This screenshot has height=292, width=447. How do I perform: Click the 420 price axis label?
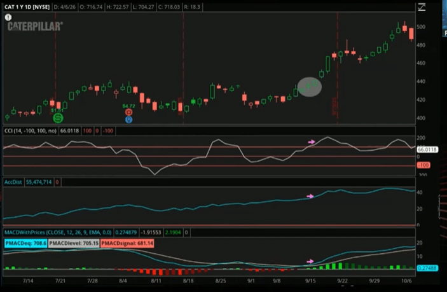pos(421,100)
